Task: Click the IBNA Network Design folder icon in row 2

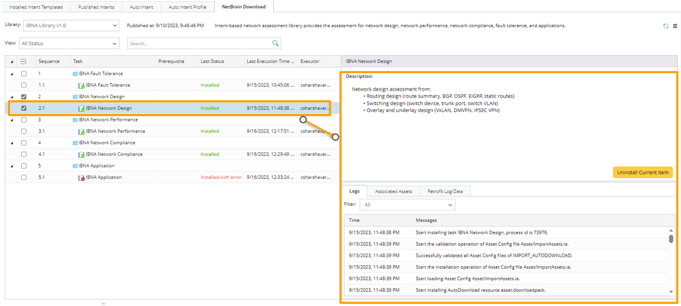Action: tap(75, 97)
